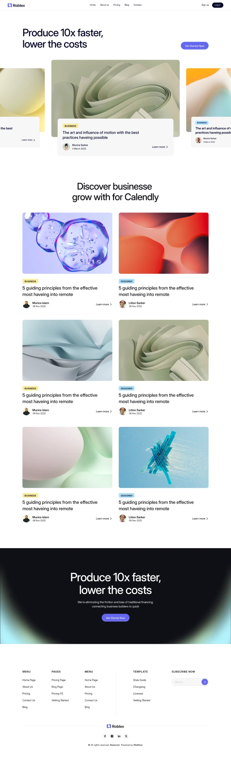Click Get Started Now in hero header

(x=195, y=46)
